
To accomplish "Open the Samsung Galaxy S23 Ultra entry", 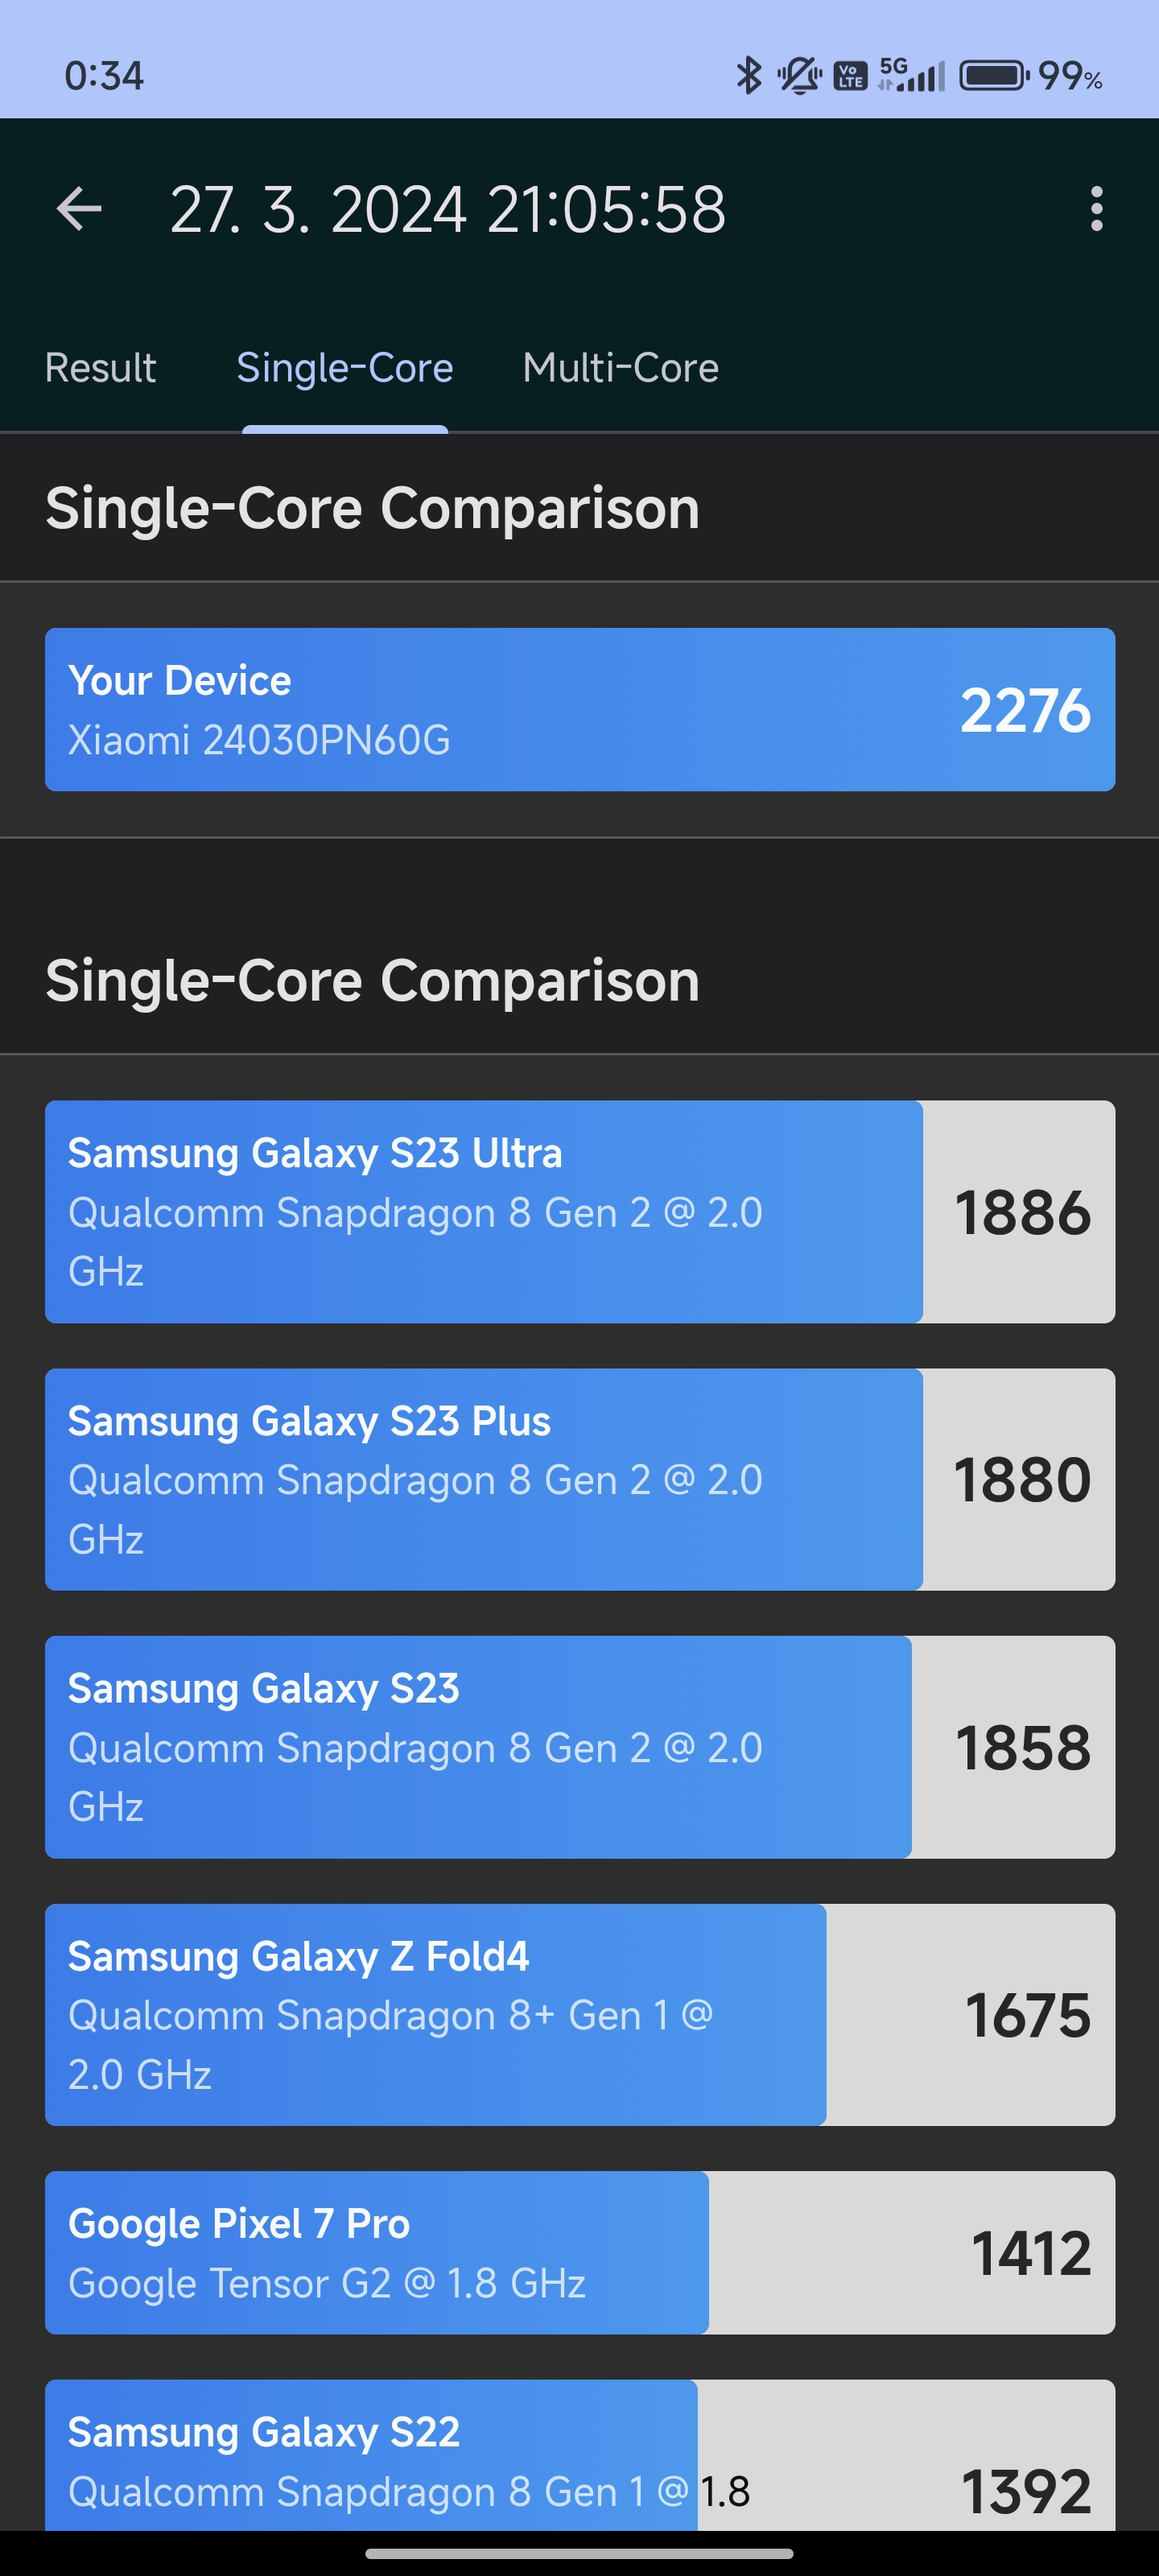I will pyautogui.click(x=580, y=1211).
